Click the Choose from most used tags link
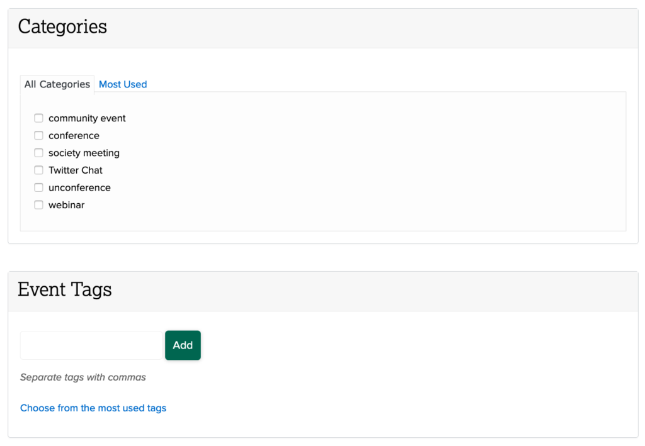 pyautogui.click(x=93, y=408)
